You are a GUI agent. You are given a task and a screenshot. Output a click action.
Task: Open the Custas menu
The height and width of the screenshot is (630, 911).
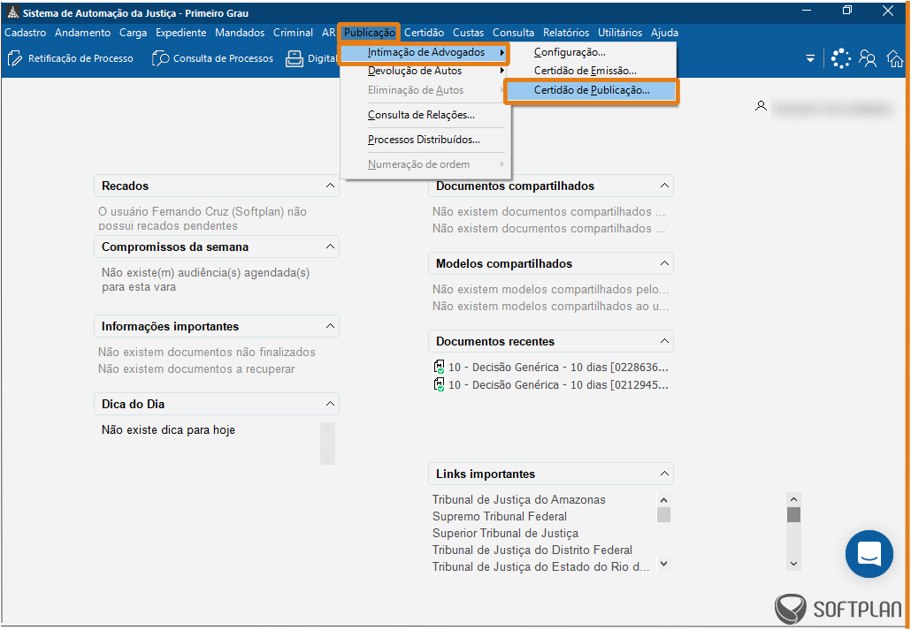tap(468, 33)
